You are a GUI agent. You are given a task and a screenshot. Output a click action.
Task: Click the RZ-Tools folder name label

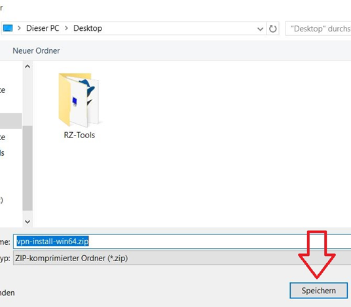point(79,135)
